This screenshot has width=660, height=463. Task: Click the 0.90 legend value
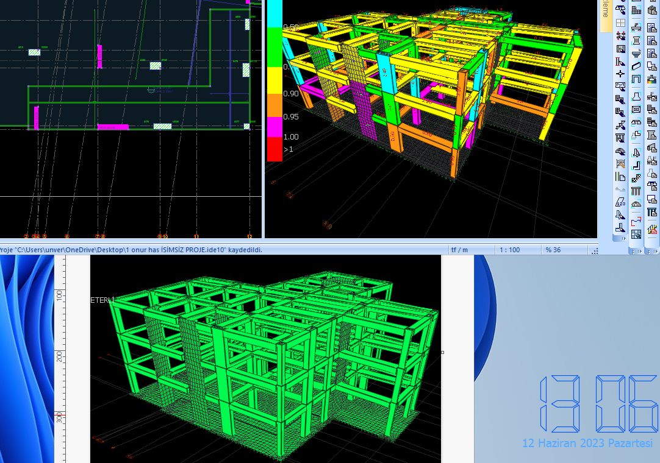(x=291, y=93)
